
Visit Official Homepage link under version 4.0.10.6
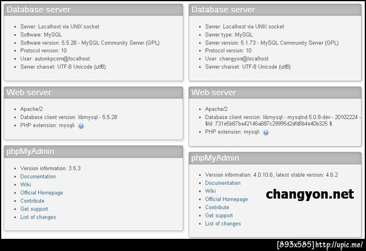point(226,199)
